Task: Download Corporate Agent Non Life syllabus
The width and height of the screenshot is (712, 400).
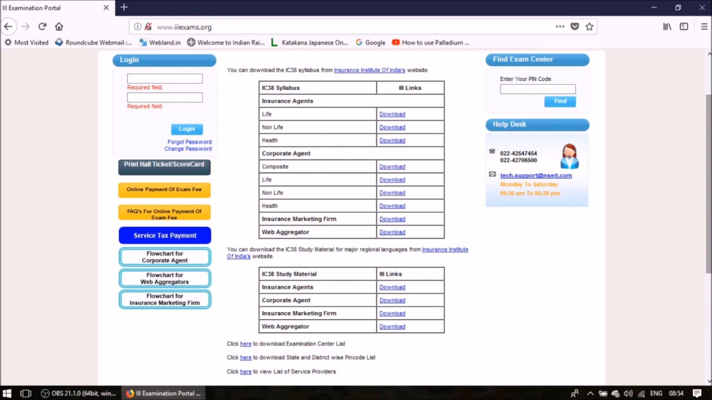Action: click(x=392, y=193)
